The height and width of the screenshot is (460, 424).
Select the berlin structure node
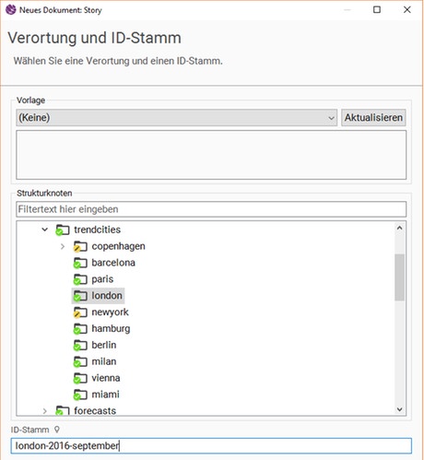pyautogui.click(x=104, y=345)
